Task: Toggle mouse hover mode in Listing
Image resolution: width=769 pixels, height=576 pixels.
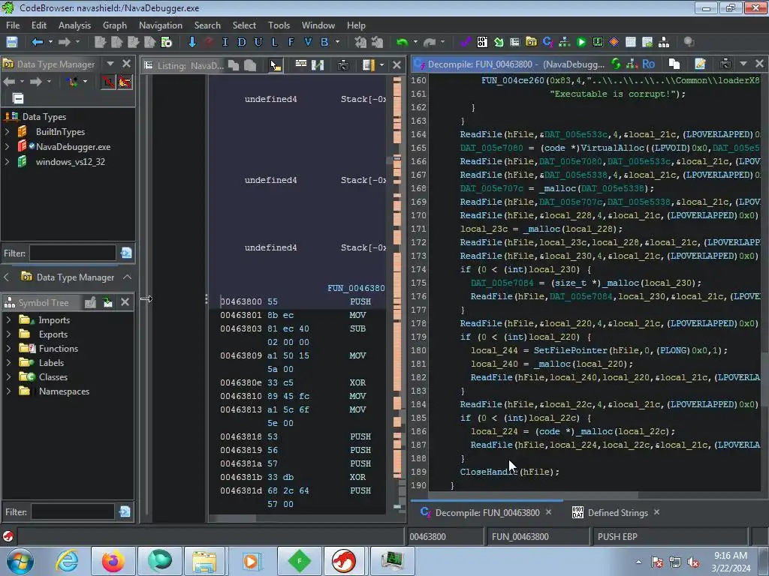Action: (276, 65)
